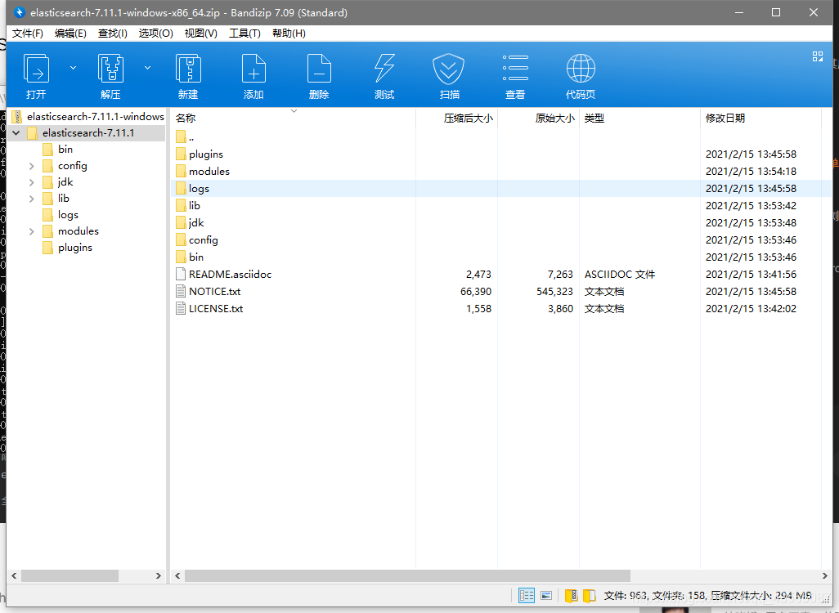
Task: Click the grid layout icon at toolbar right
Action: 818,56
